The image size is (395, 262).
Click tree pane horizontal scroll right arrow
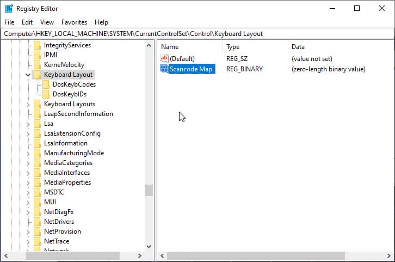pos(140,255)
